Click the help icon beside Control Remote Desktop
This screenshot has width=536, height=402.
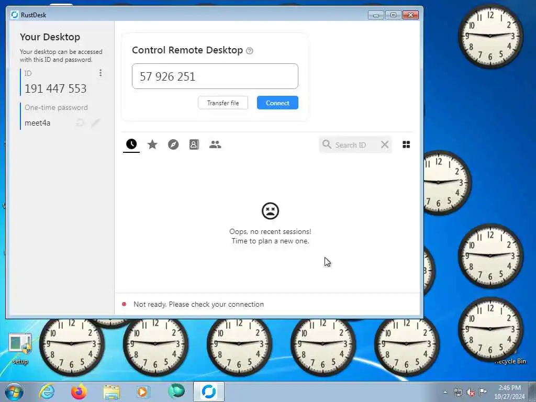tap(250, 51)
